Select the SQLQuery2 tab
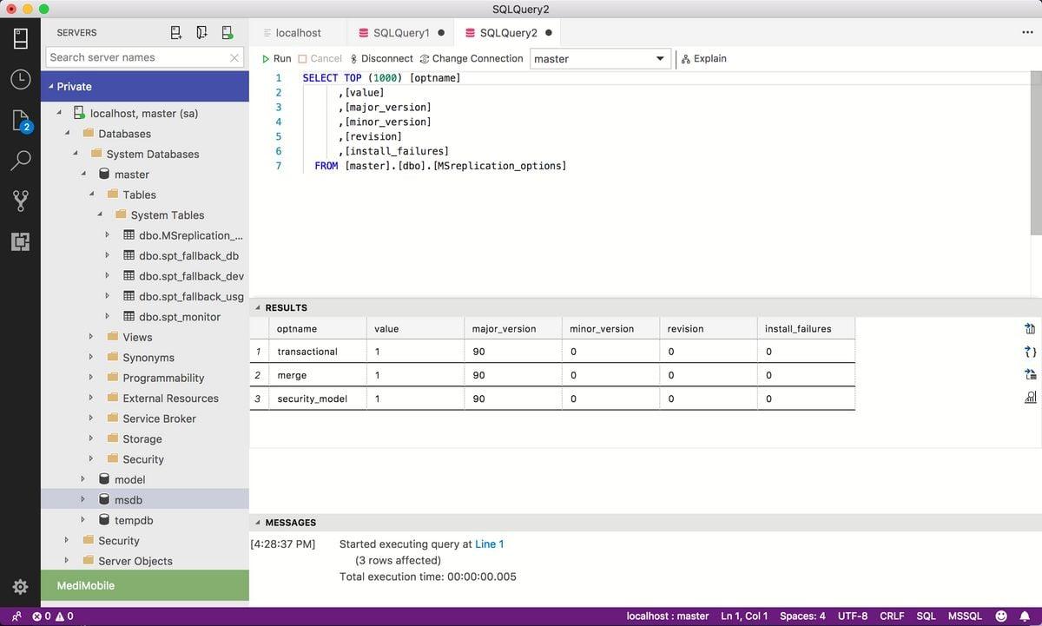The width and height of the screenshot is (1042, 626). 508,33
